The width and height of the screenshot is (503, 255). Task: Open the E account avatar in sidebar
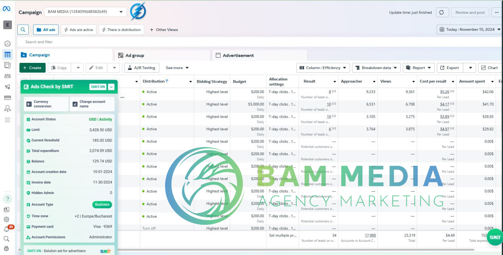[x=7, y=25]
